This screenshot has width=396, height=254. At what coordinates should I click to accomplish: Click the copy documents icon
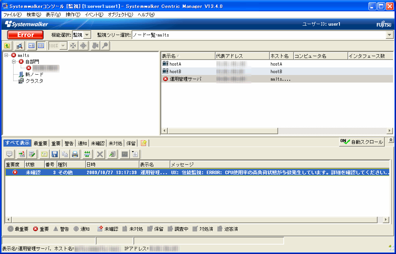point(65,154)
